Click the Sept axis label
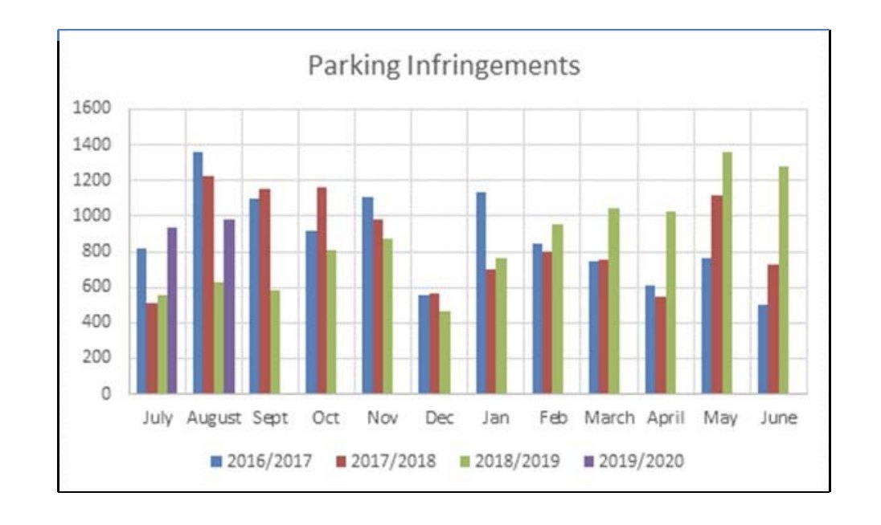Image resolution: width=881 pixels, height=525 pixels. pyautogui.click(x=270, y=418)
